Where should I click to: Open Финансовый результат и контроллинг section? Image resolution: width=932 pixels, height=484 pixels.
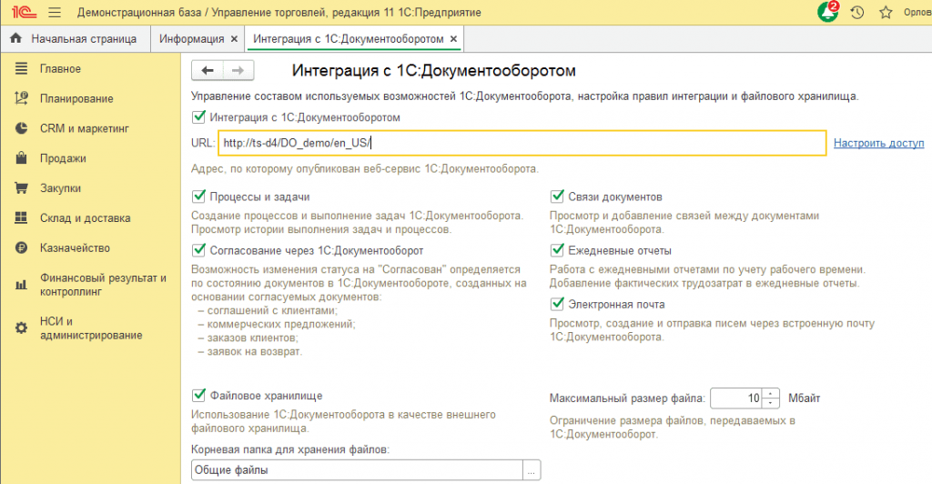click(103, 285)
